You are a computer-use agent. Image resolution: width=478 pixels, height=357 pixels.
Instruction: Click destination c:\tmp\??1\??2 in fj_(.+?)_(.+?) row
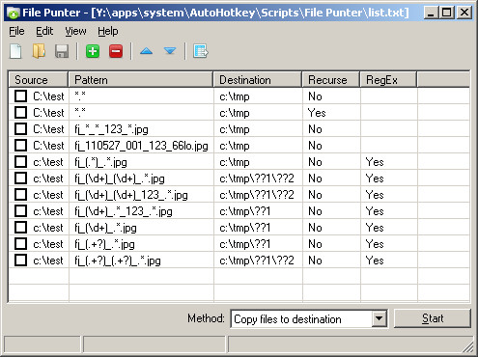click(257, 261)
